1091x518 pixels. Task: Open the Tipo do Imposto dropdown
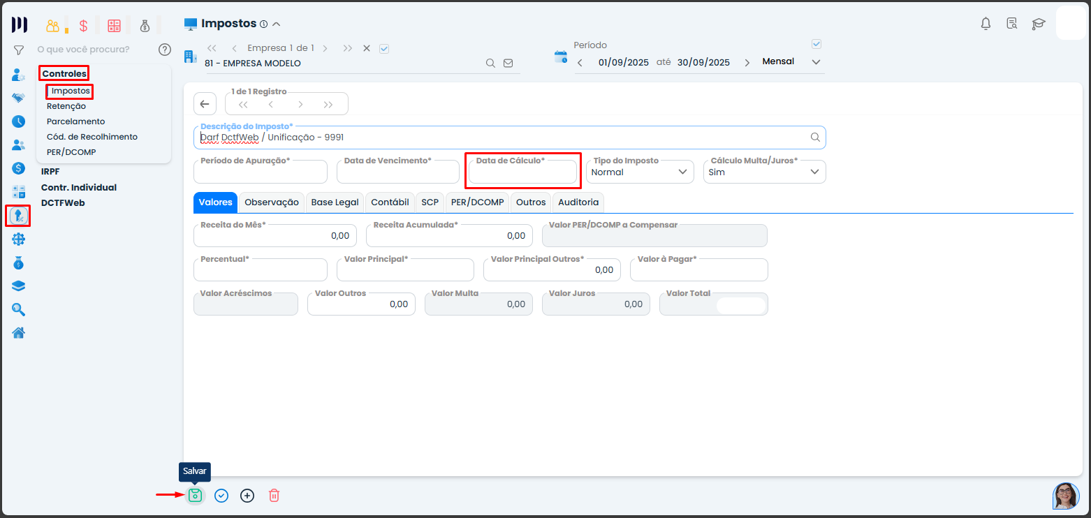click(640, 172)
